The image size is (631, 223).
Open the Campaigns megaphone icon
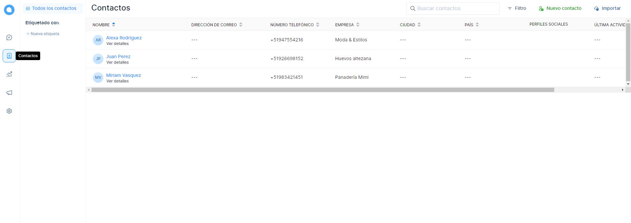pos(9,93)
